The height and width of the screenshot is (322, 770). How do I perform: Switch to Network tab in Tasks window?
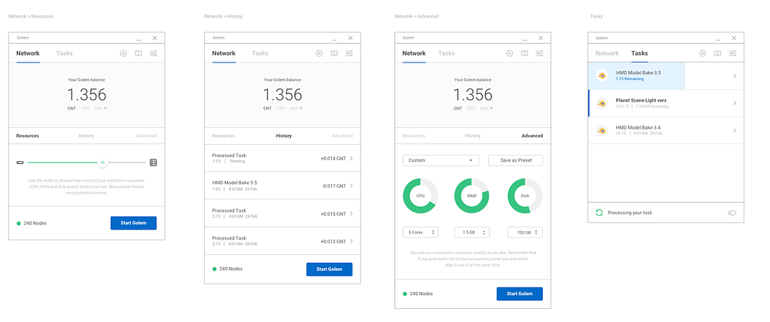click(x=607, y=53)
